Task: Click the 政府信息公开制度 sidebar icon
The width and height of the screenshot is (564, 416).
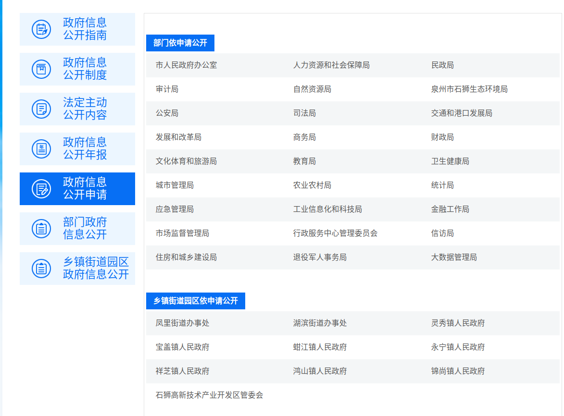Action: [x=41, y=69]
